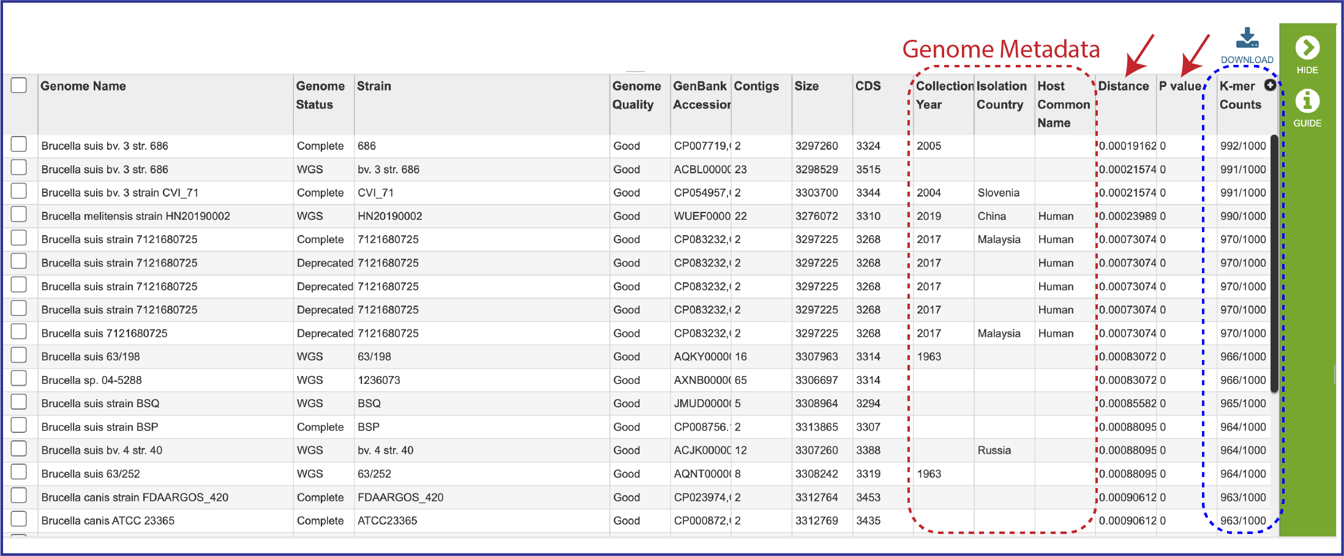Click CDS value 3515
This screenshot has width=1344, height=556.
pyautogui.click(x=868, y=170)
